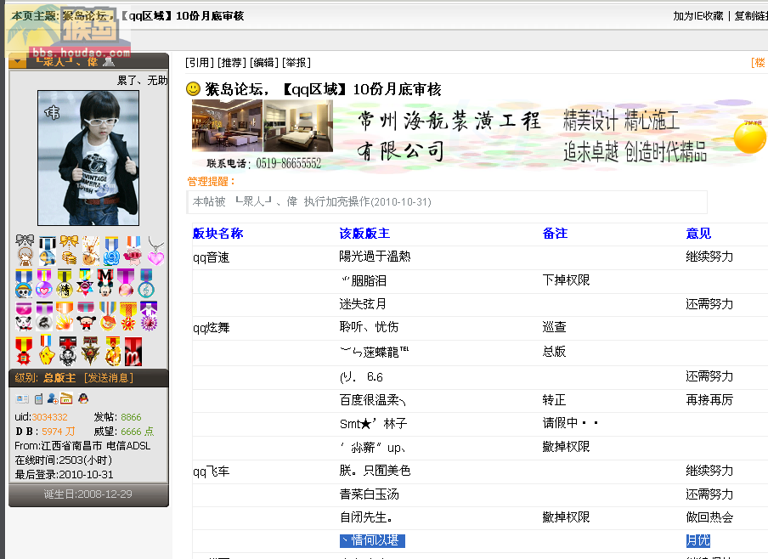
Task: Click the pink pig medal
Action: point(133,250)
